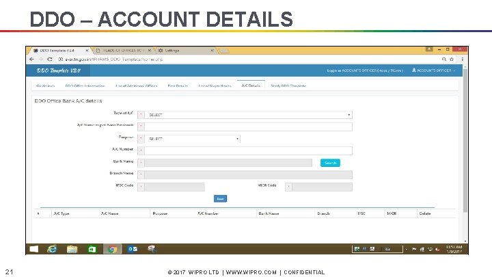This screenshot has height=277, width=492.
Task: Click the zoom magnifier icon in the address bar
Action: tap(443, 59)
